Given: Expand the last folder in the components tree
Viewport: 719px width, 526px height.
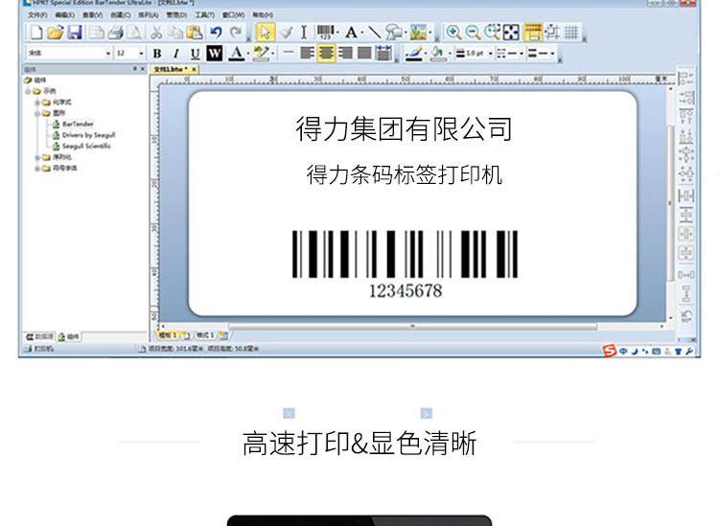Looking at the screenshot, I should (x=37, y=169).
